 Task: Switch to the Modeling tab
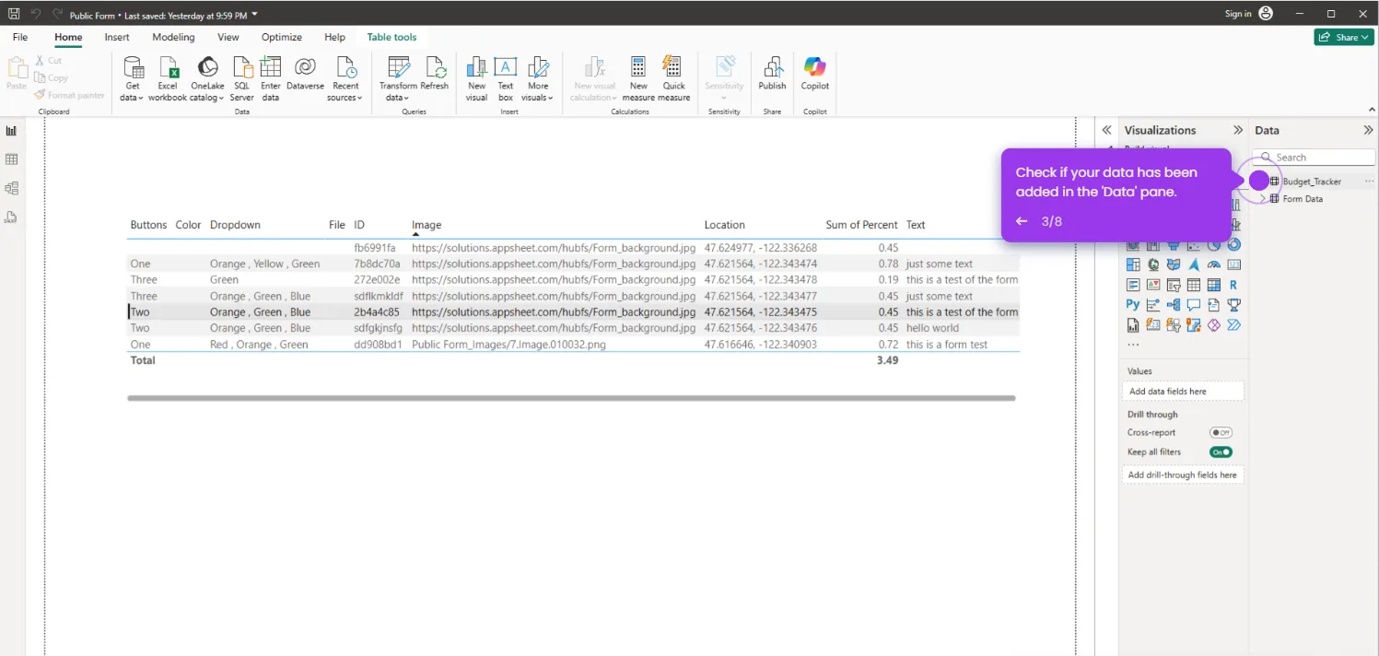click(173, 37)
